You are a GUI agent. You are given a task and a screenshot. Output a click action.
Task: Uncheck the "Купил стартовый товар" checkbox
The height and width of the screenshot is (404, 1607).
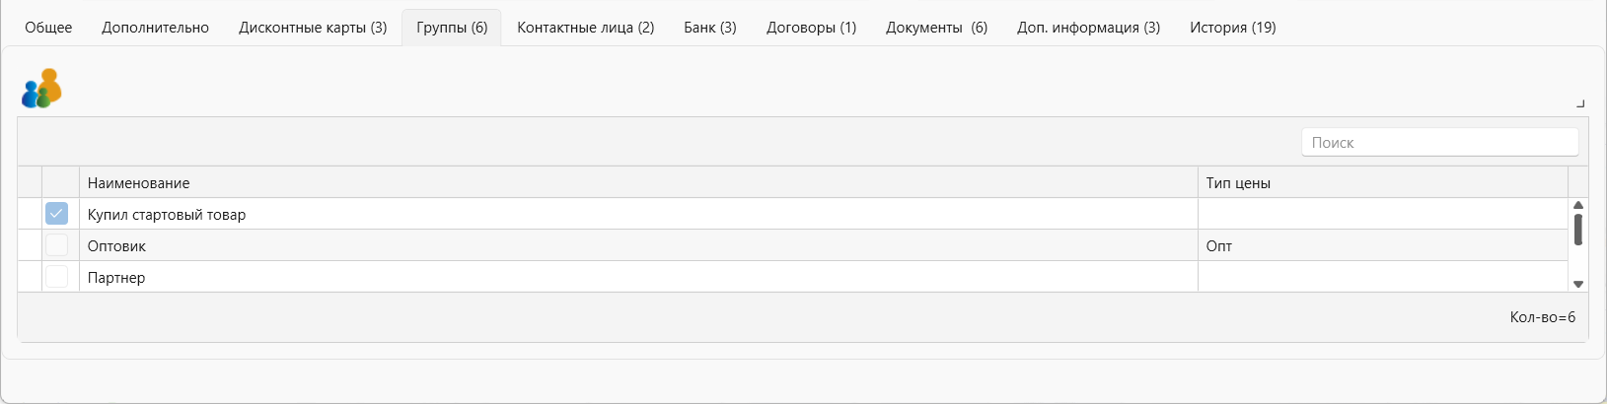(57, 214)
